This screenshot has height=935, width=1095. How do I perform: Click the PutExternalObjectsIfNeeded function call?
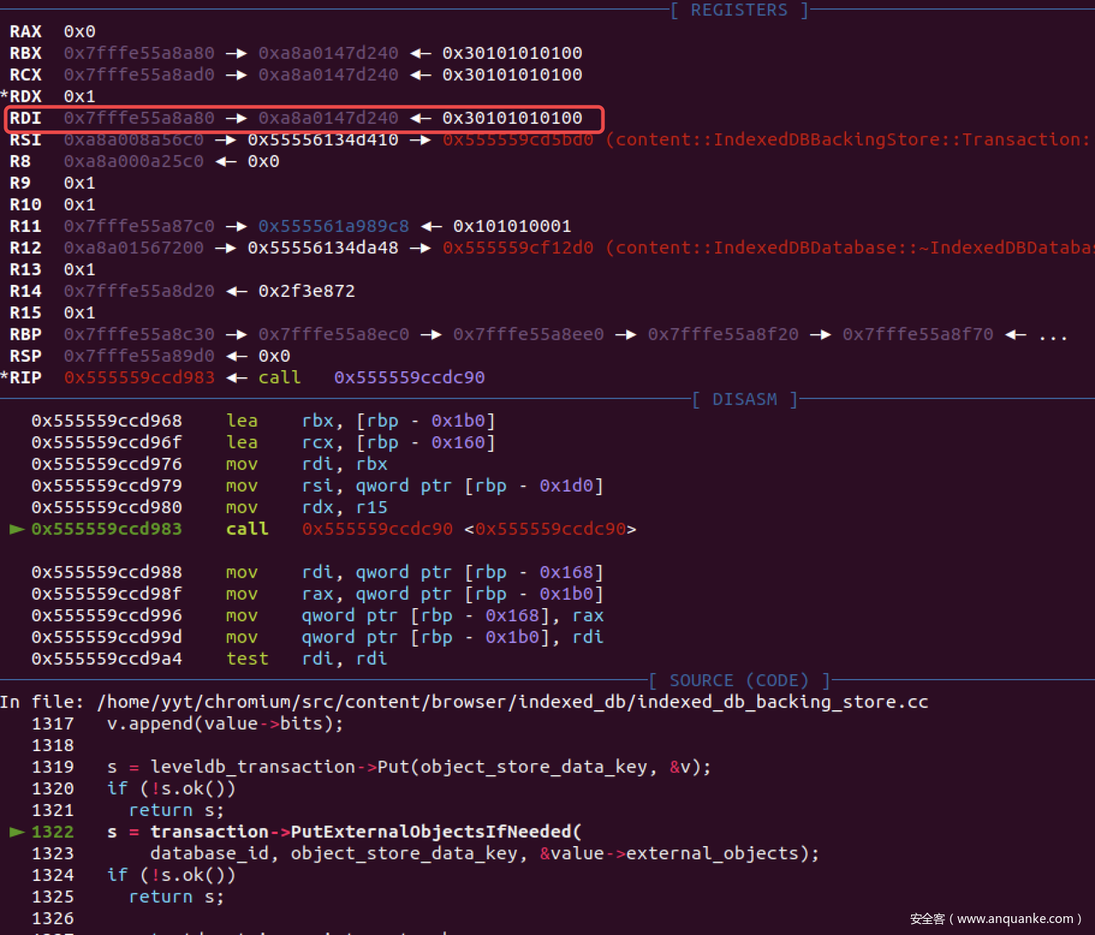[x=430, y=831]
